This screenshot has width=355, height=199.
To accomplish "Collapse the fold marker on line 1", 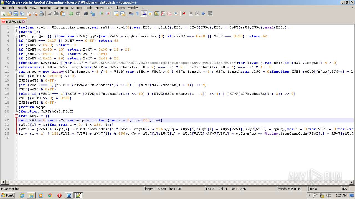I will 16,27.
